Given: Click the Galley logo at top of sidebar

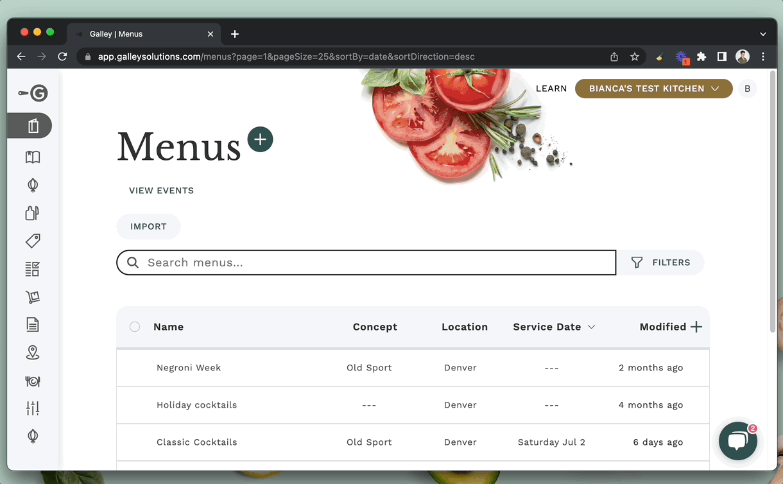Looking at the screenshot, I should (32, 92).
